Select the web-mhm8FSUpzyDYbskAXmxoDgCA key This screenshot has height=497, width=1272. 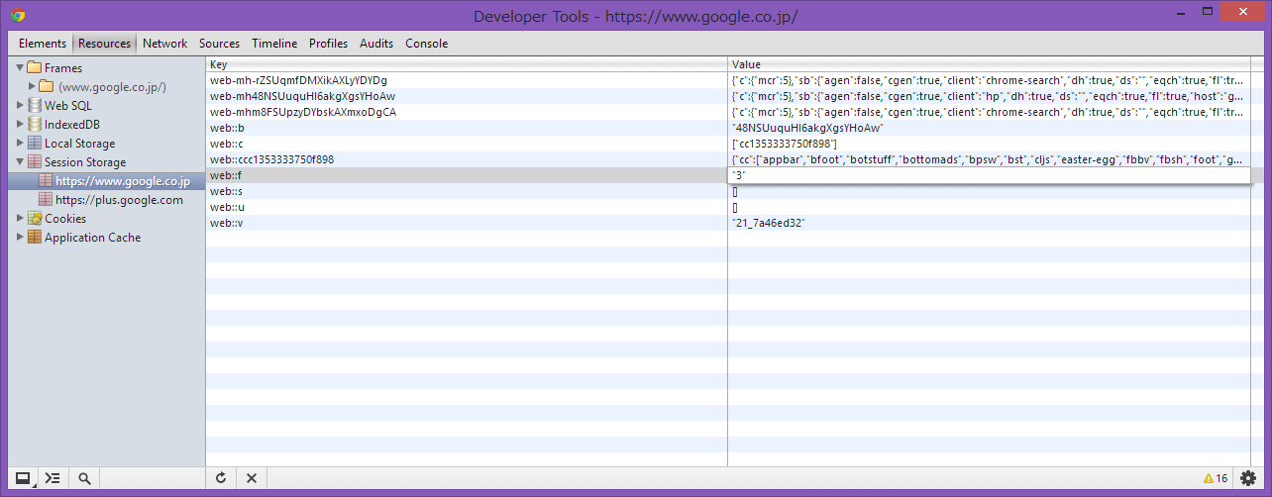[x=303, y=112]
